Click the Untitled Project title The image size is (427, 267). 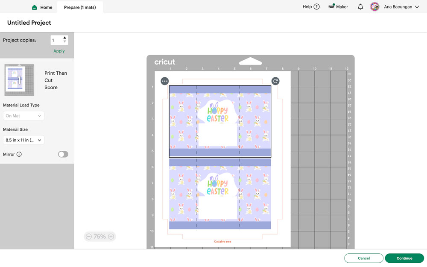pyautogui.click(x=29, y=23)
